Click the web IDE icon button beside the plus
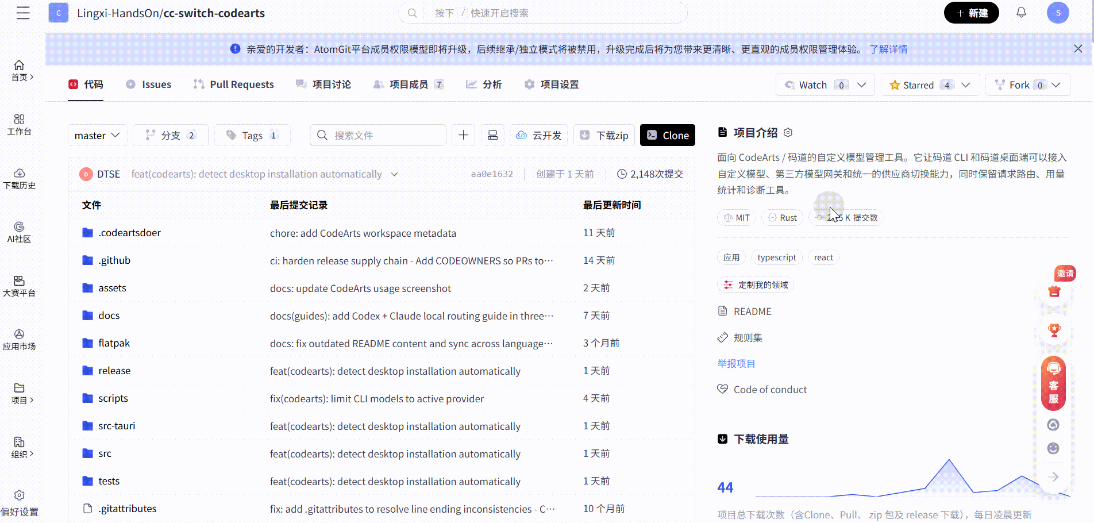The image size is (1094, 523). tap(493, 135)
